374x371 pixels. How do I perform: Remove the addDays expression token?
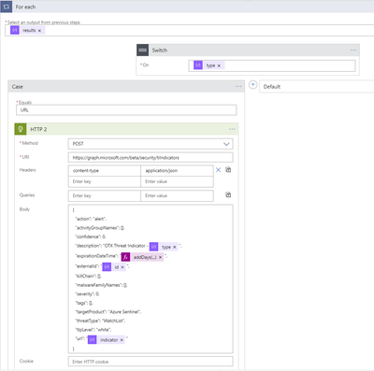pos(160,257)
